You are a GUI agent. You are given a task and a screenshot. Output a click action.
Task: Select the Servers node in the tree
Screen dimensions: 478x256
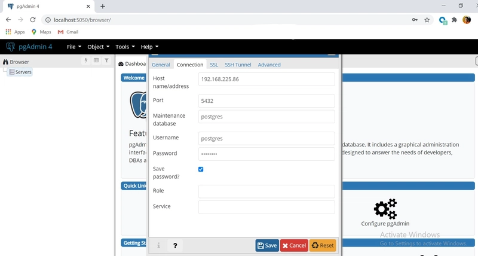(x=20, y=72)
